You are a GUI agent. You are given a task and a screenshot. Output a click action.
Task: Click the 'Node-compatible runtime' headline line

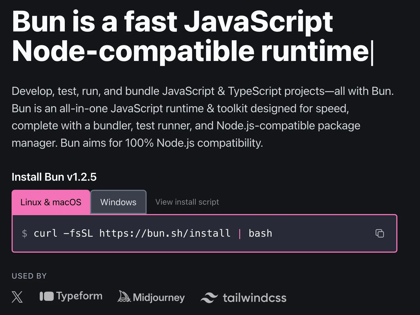[x=190, y=51]
